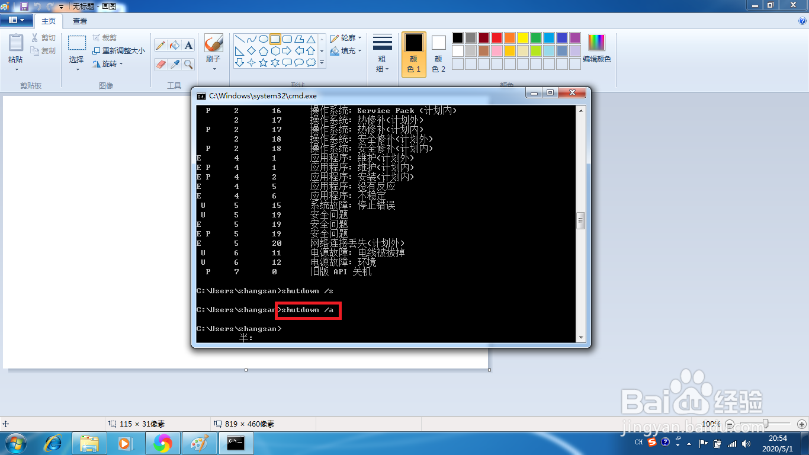Click the zoom slider handle in status bar

pyautogui.click(x=766, y=424)
